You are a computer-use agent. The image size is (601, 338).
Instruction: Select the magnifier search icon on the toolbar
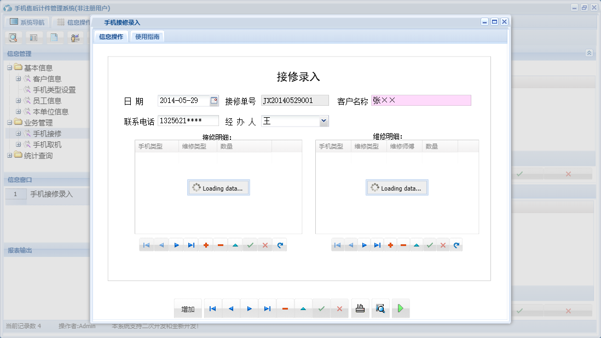(13, 37)
